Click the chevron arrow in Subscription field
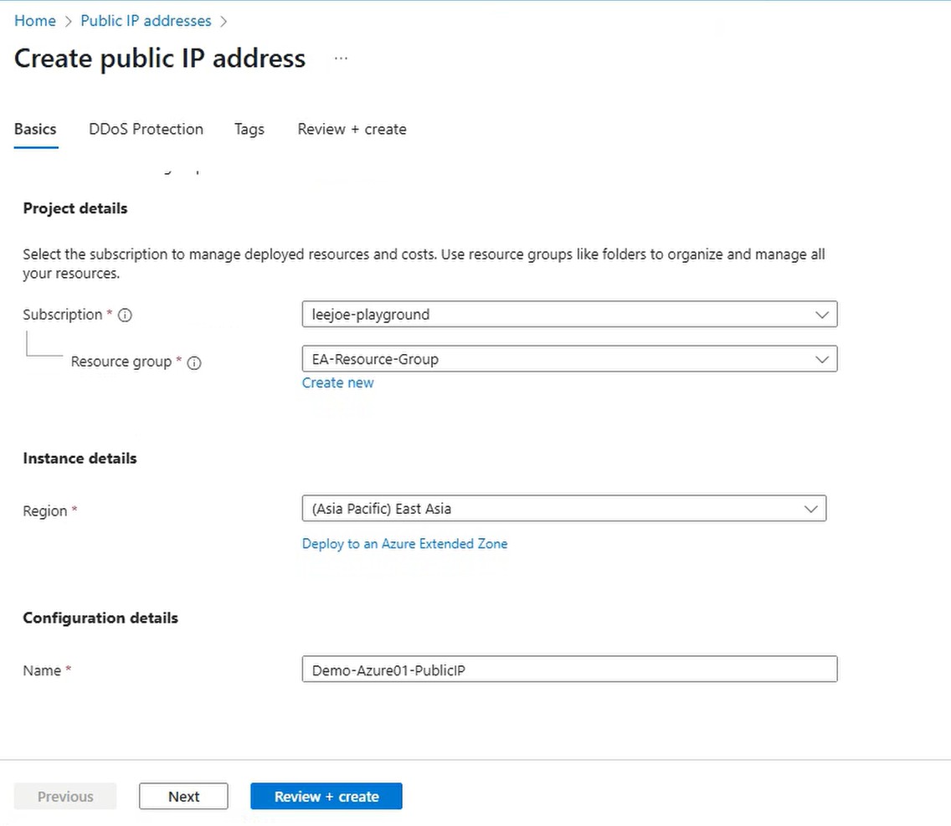 (821, 316)
